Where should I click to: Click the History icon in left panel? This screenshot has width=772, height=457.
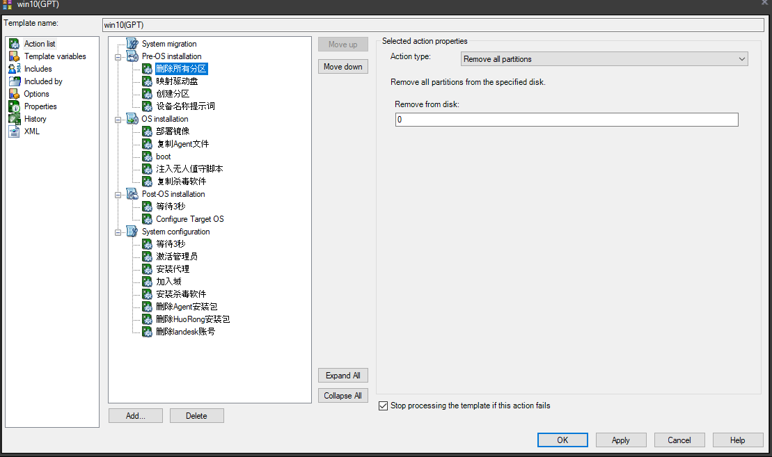[14, 119]
